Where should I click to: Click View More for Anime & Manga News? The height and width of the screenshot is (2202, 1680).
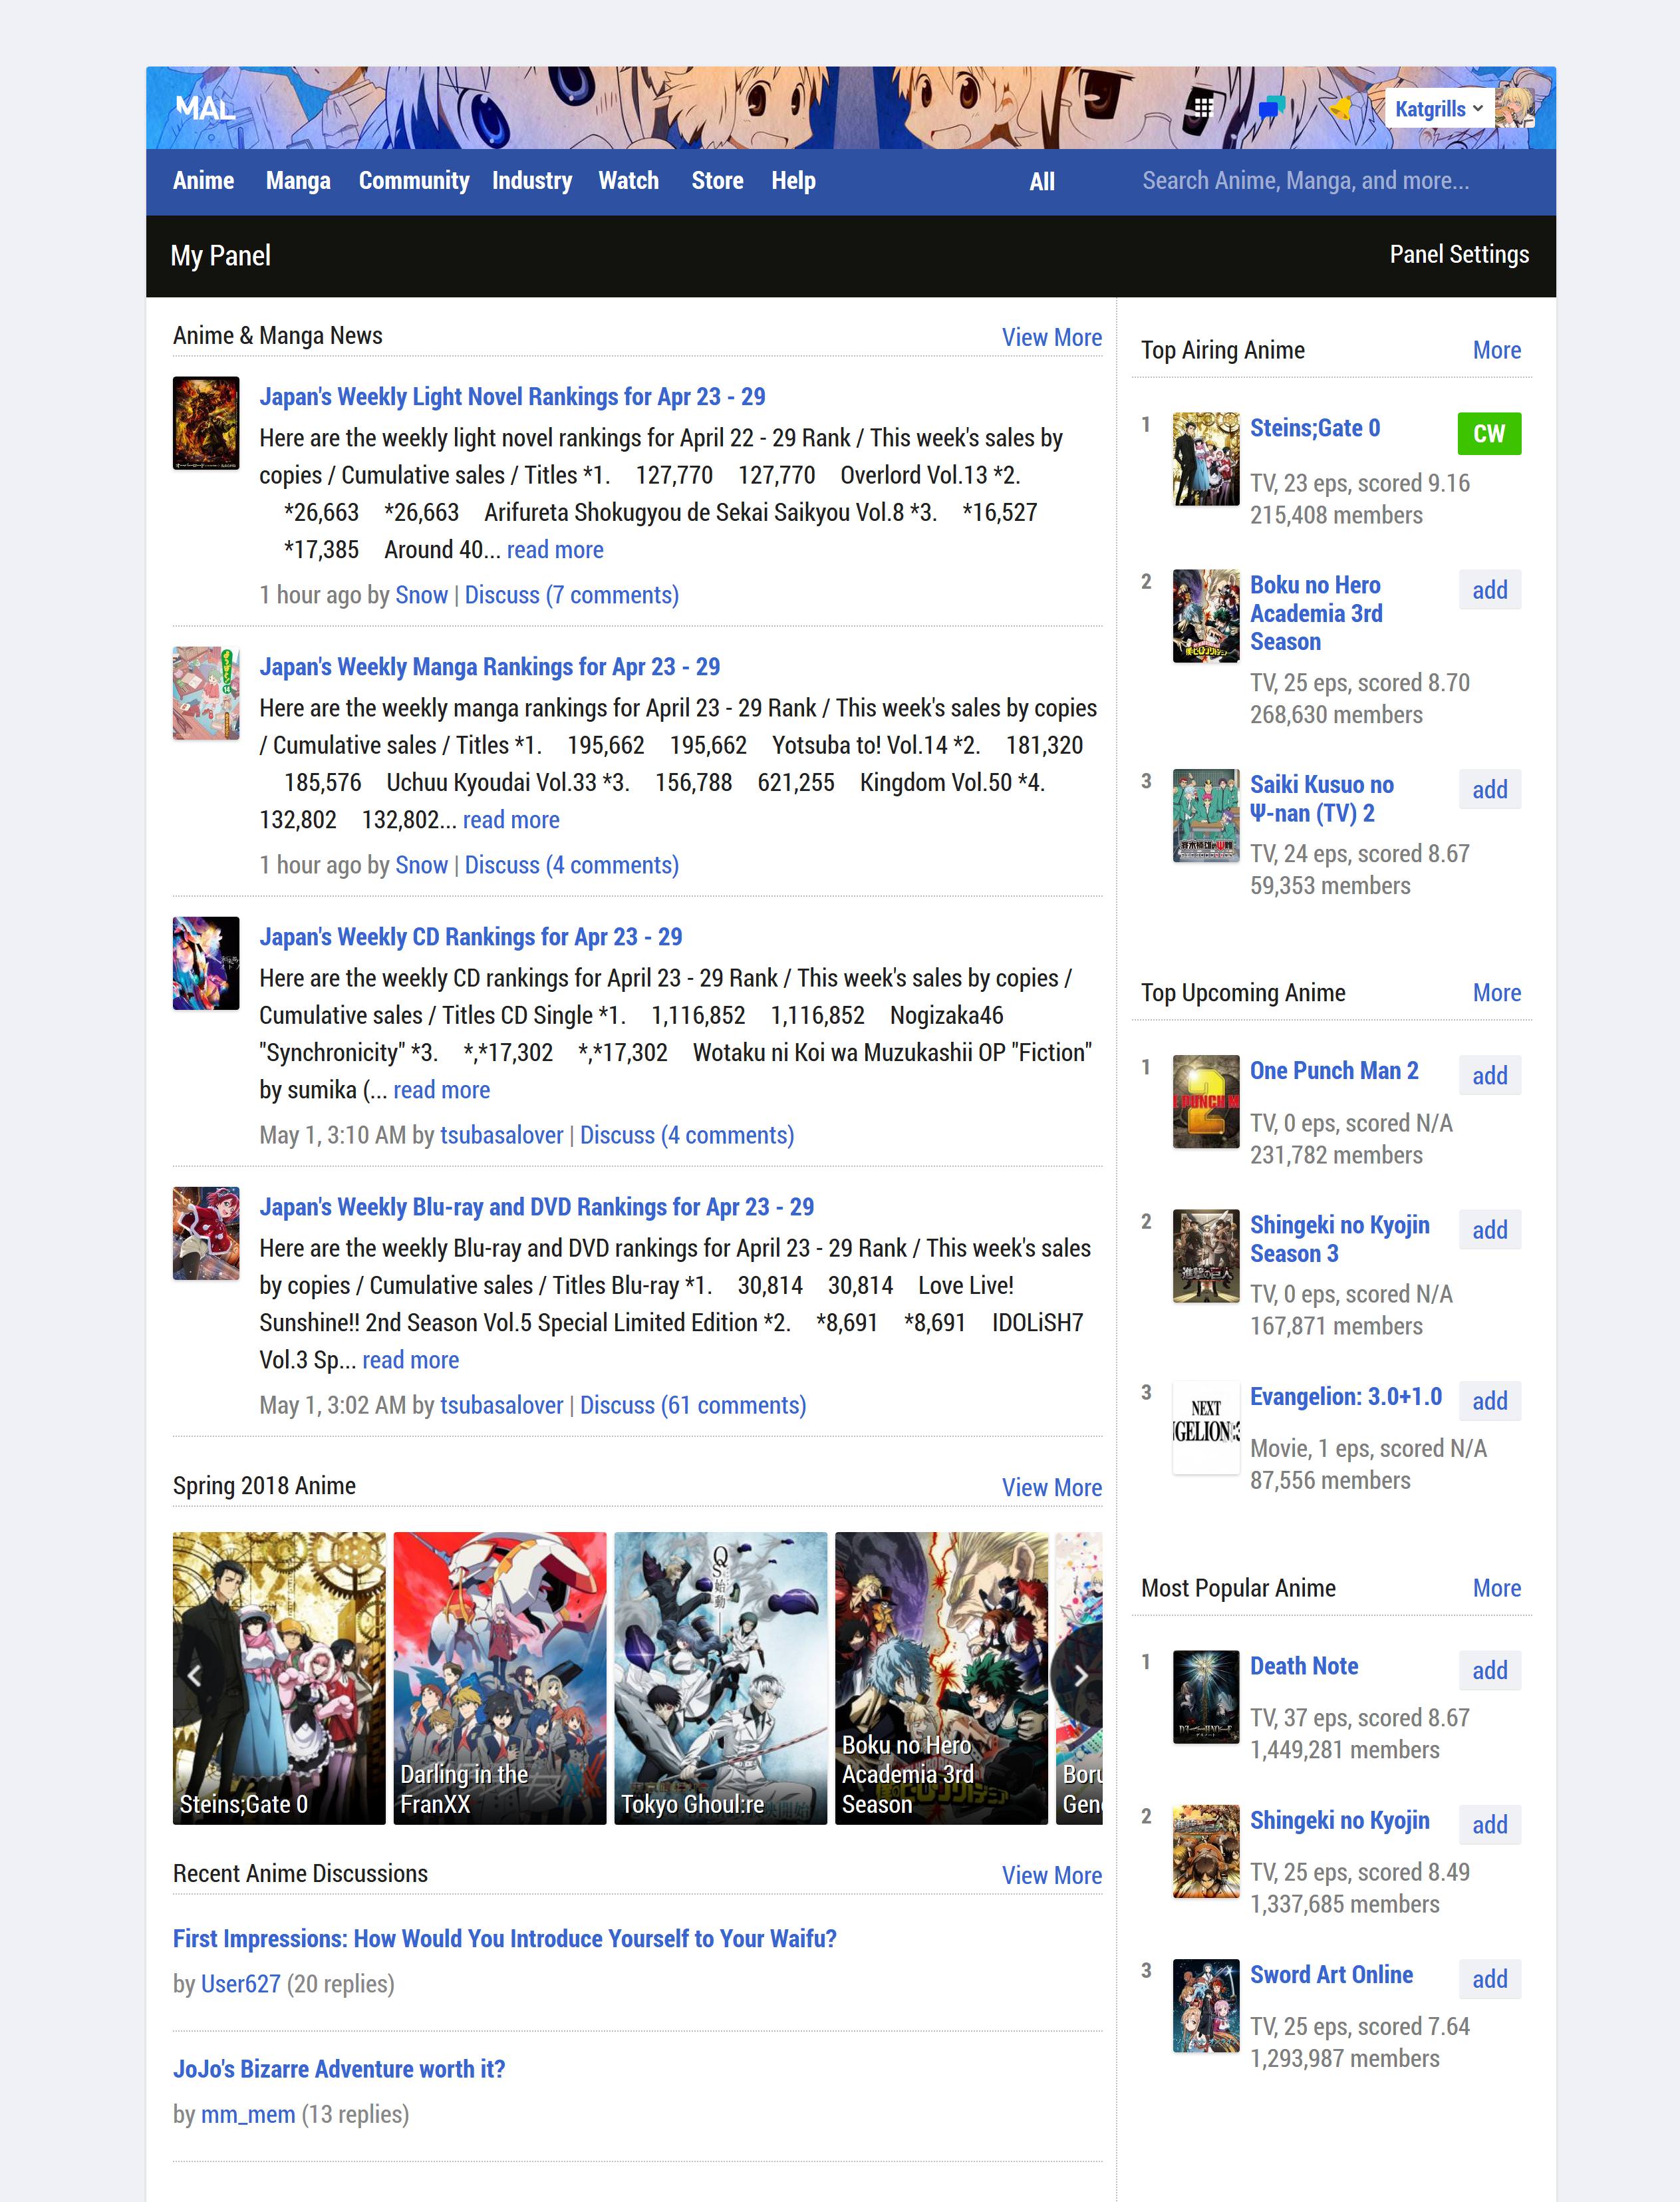point(1052,338)
